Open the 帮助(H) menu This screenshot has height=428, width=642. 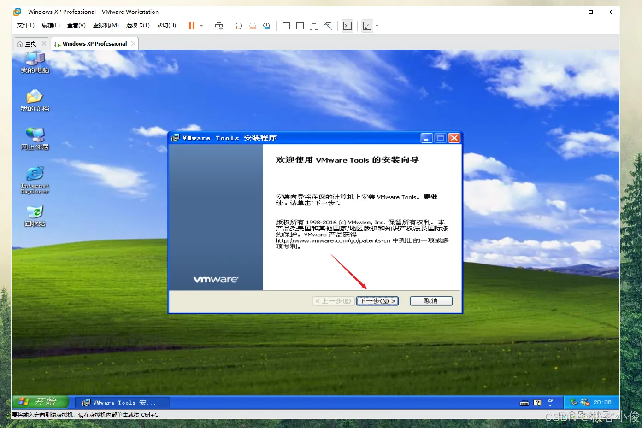pos(166,25)
